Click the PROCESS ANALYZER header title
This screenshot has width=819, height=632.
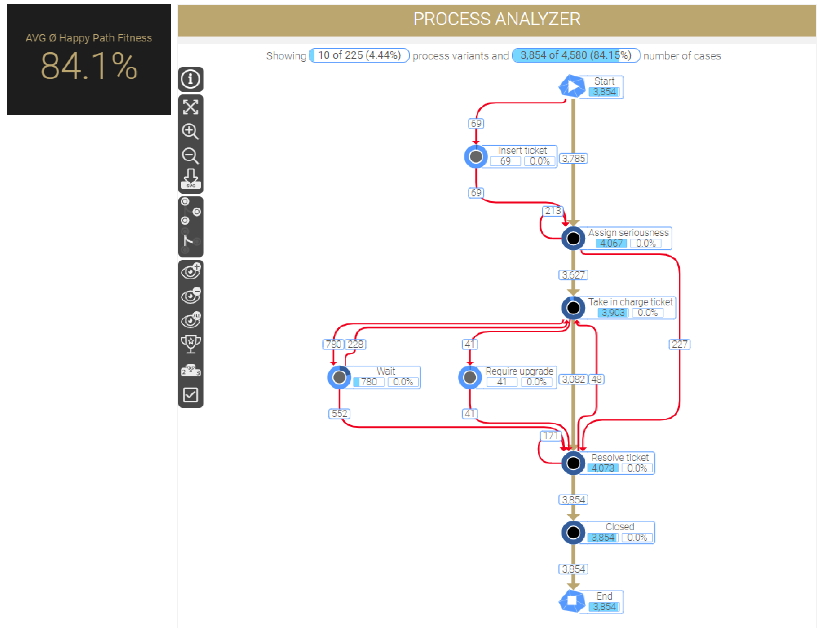click(497, 20)
